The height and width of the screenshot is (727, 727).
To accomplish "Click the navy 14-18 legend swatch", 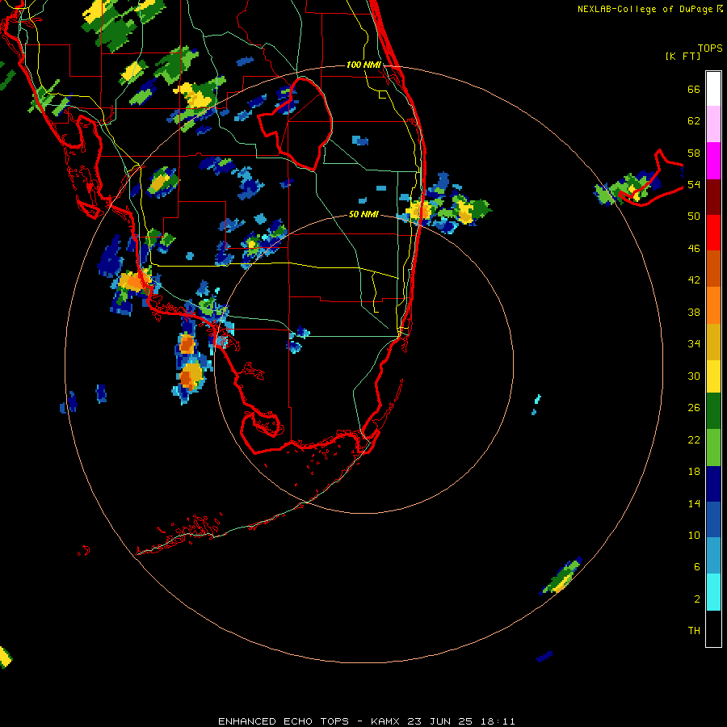I will click(x=713, y=484).
